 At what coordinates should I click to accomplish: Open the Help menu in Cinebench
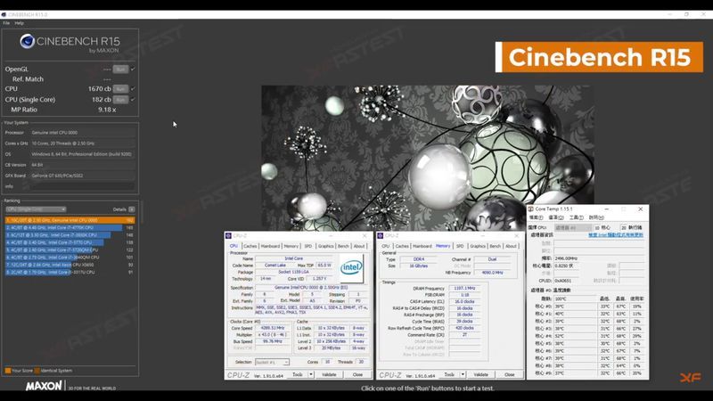point(19,23)
